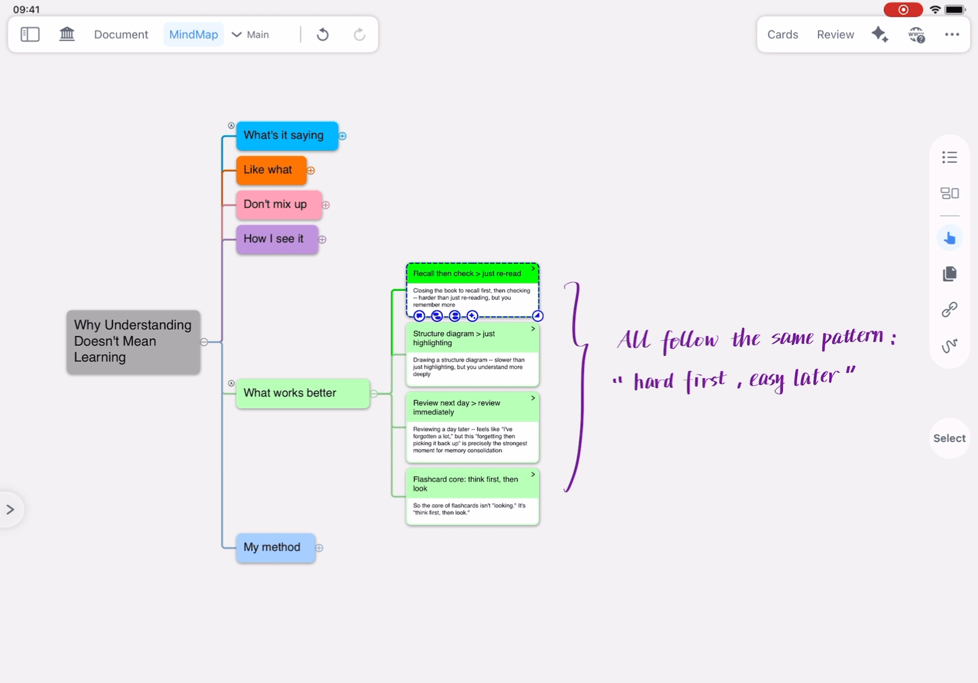Select the freehand scribble tool
Screen dimensions: 978x683
[949, 345]
